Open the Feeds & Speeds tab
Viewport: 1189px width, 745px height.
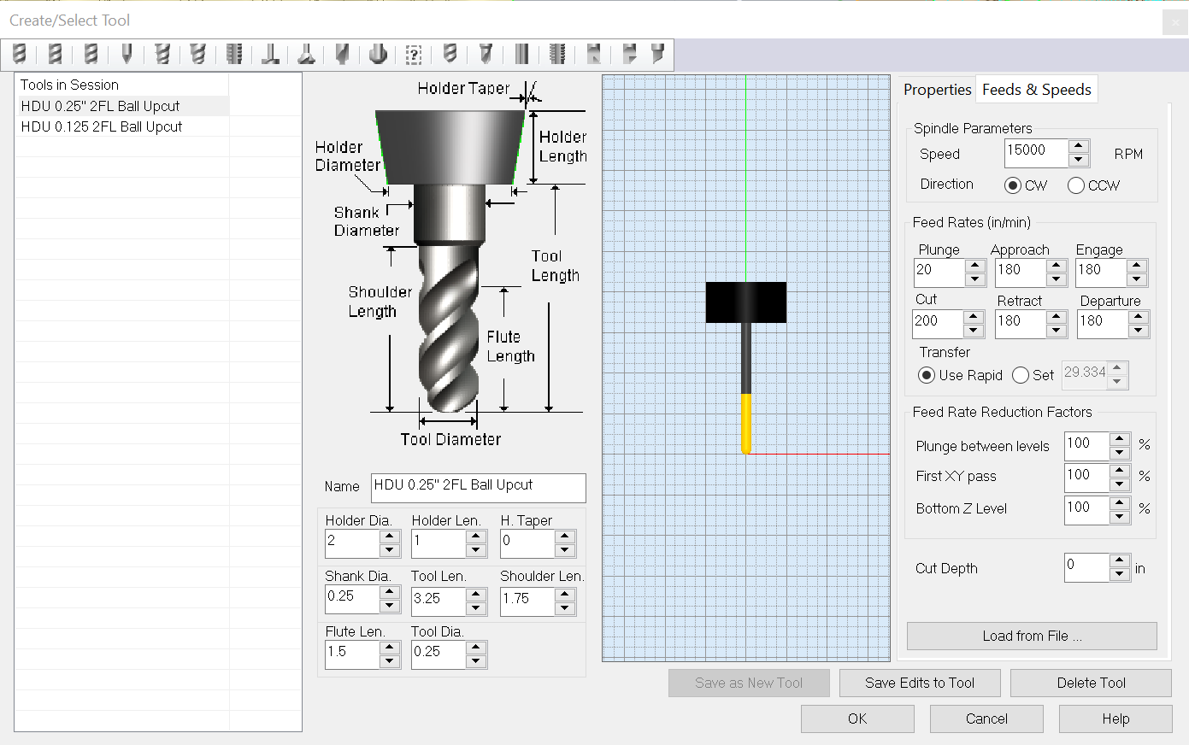(x=1036, y=90)
